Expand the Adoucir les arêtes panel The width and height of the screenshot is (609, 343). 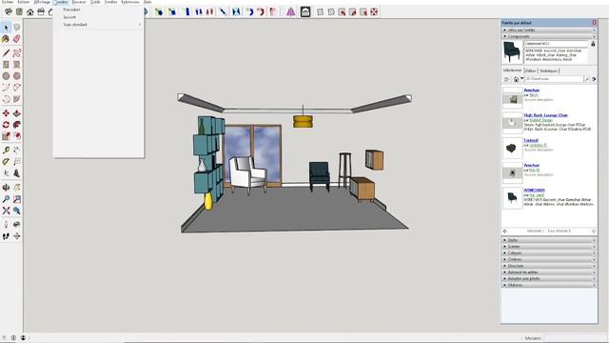[x=549, y=272]
